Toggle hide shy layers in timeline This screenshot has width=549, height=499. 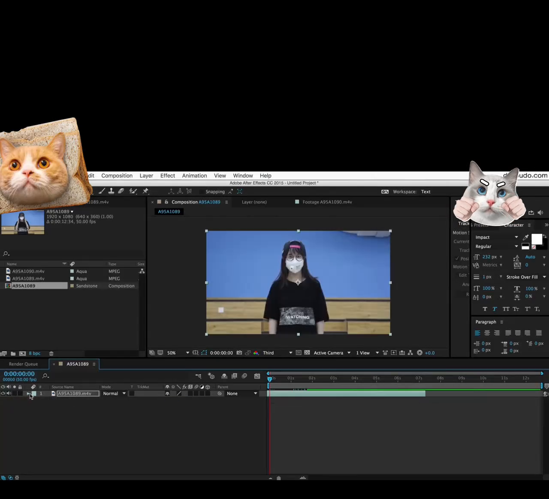tap(224, 376)
